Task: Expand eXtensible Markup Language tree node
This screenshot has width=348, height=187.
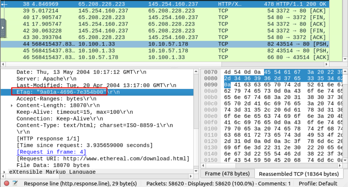Action: click(x=4, y=172)
